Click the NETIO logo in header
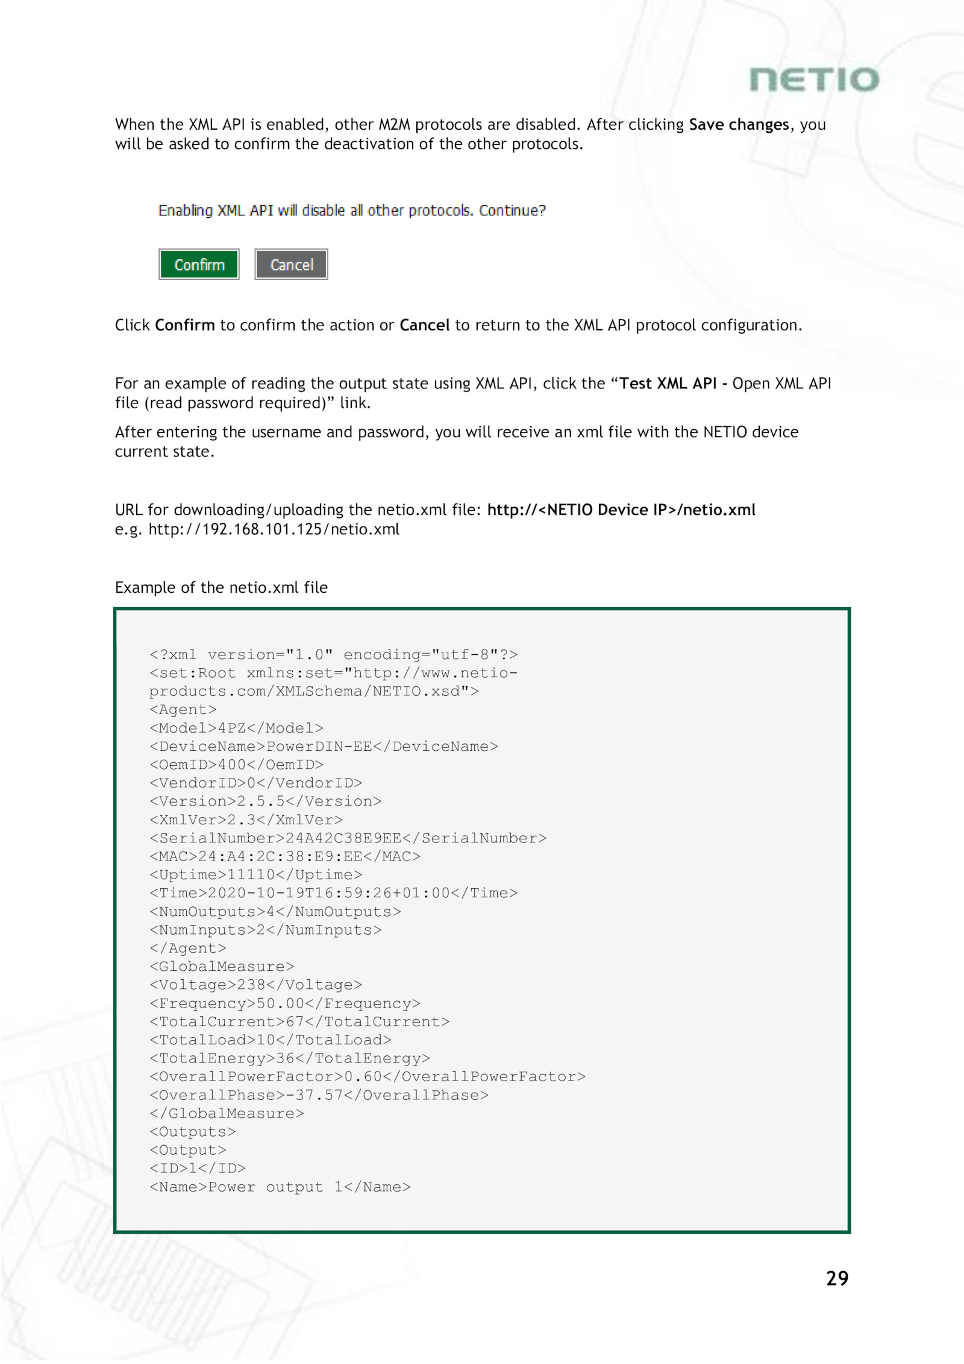Viewport: 964px width, 1364px height. [814, 80]
